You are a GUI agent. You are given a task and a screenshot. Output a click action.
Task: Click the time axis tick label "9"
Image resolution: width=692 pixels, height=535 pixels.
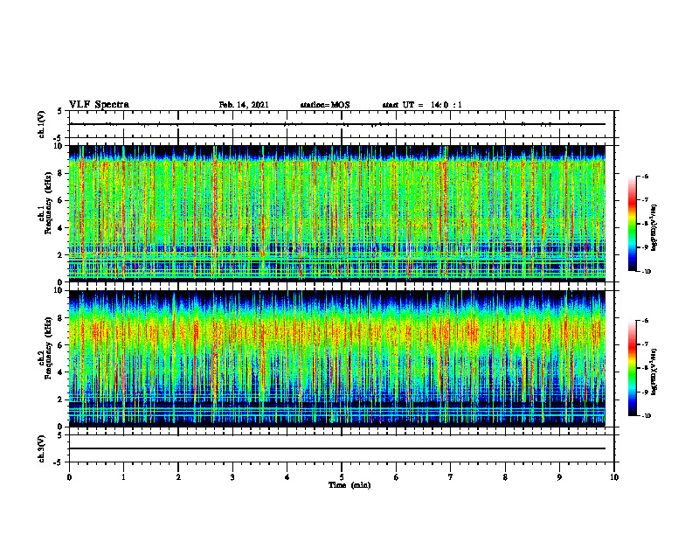[559, 477]
